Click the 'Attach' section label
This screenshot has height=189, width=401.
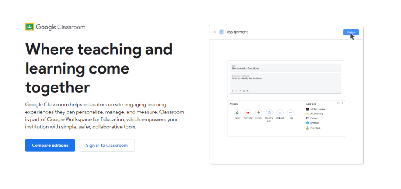pyautogui.click(x=233, y=104)
